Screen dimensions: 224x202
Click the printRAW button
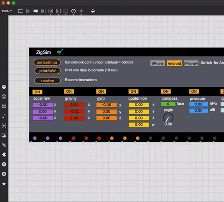coord(48,71)
